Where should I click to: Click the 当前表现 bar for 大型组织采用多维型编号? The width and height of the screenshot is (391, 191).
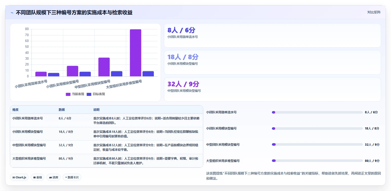tap(136, 53)
